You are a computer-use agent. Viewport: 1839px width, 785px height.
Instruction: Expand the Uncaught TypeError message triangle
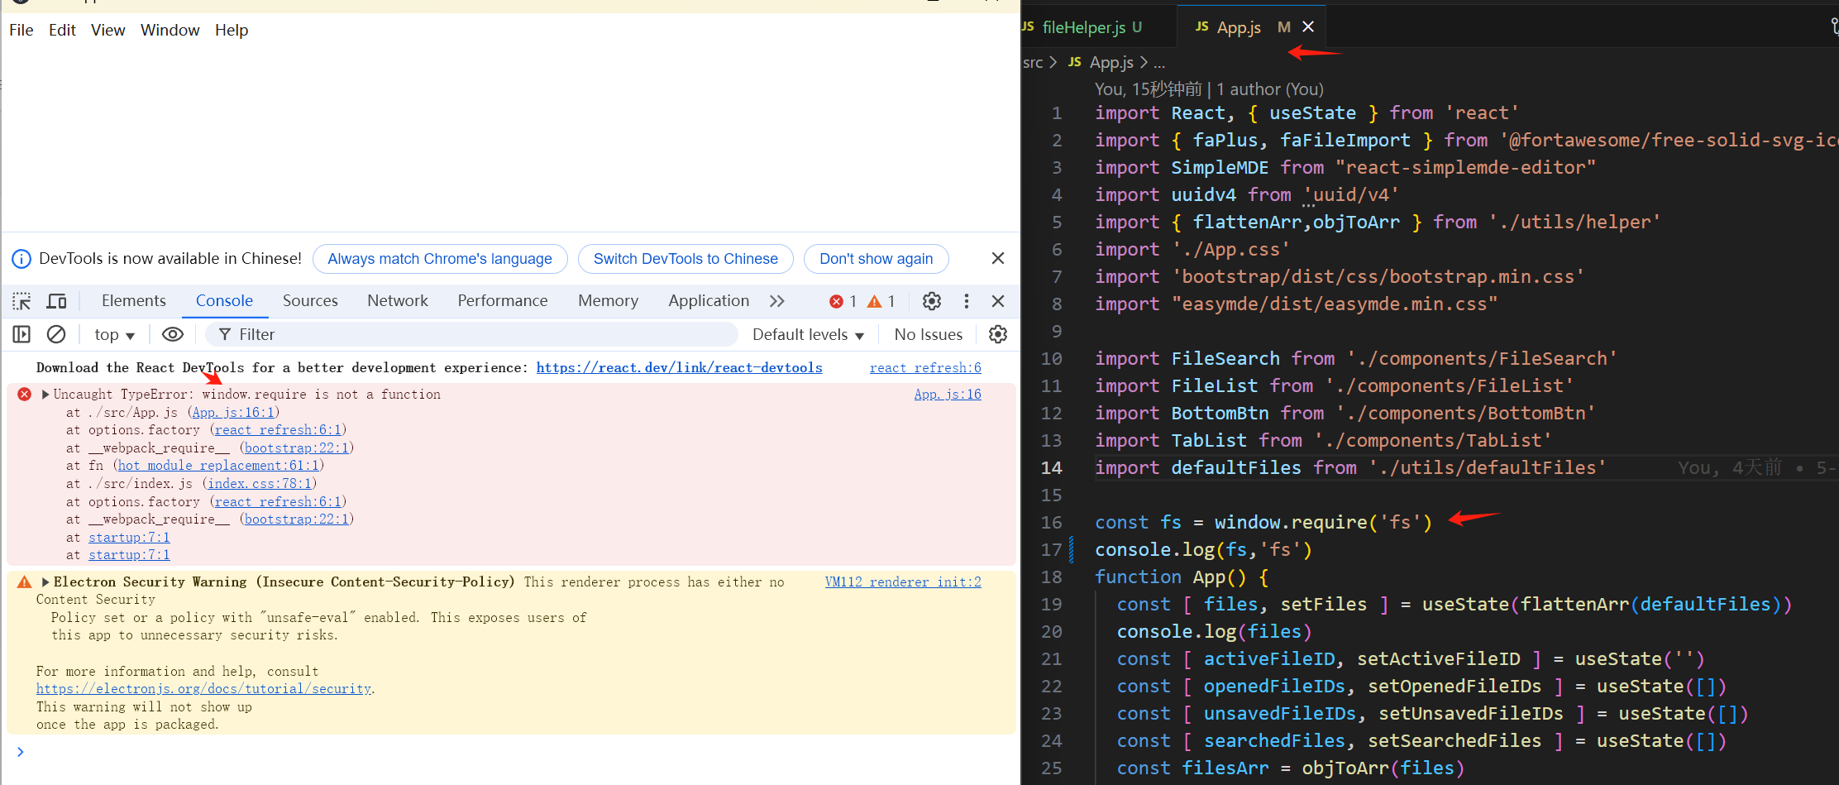click(45, 394)
